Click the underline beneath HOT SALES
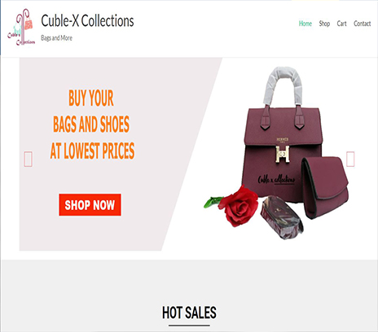Image resolution: width=378 pixels, height=332 pixels. click(189, 325)
